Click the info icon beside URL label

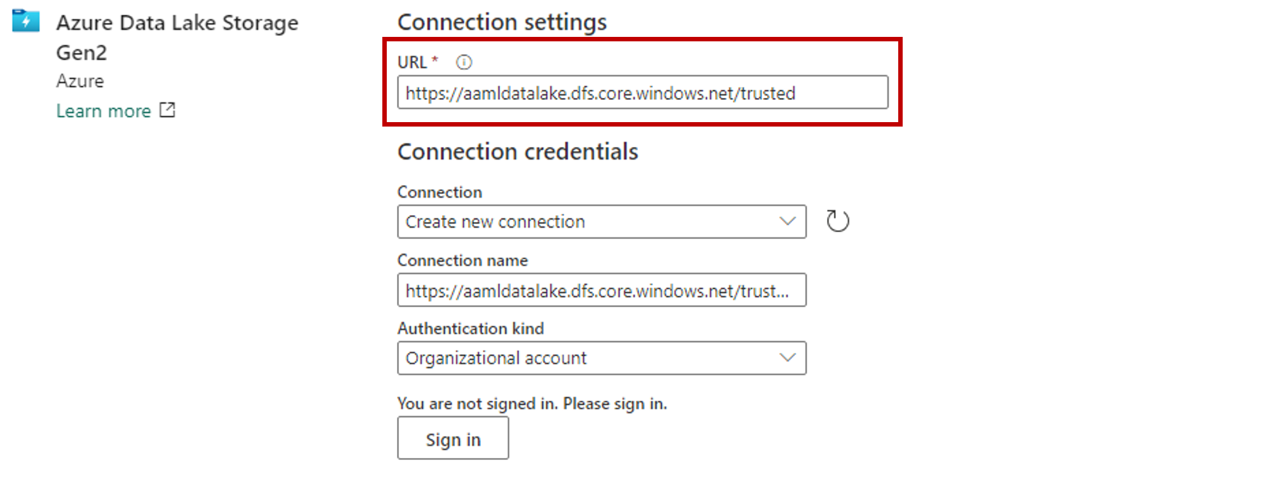coord(464,62)
